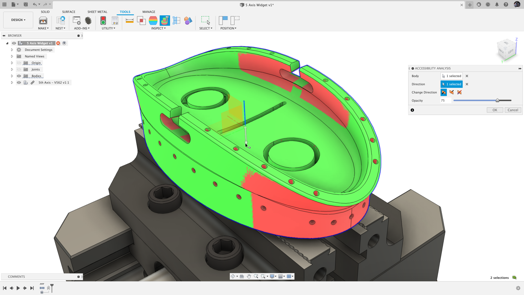Click OK to confirm accessibility analysis

[x=495, y=110]
